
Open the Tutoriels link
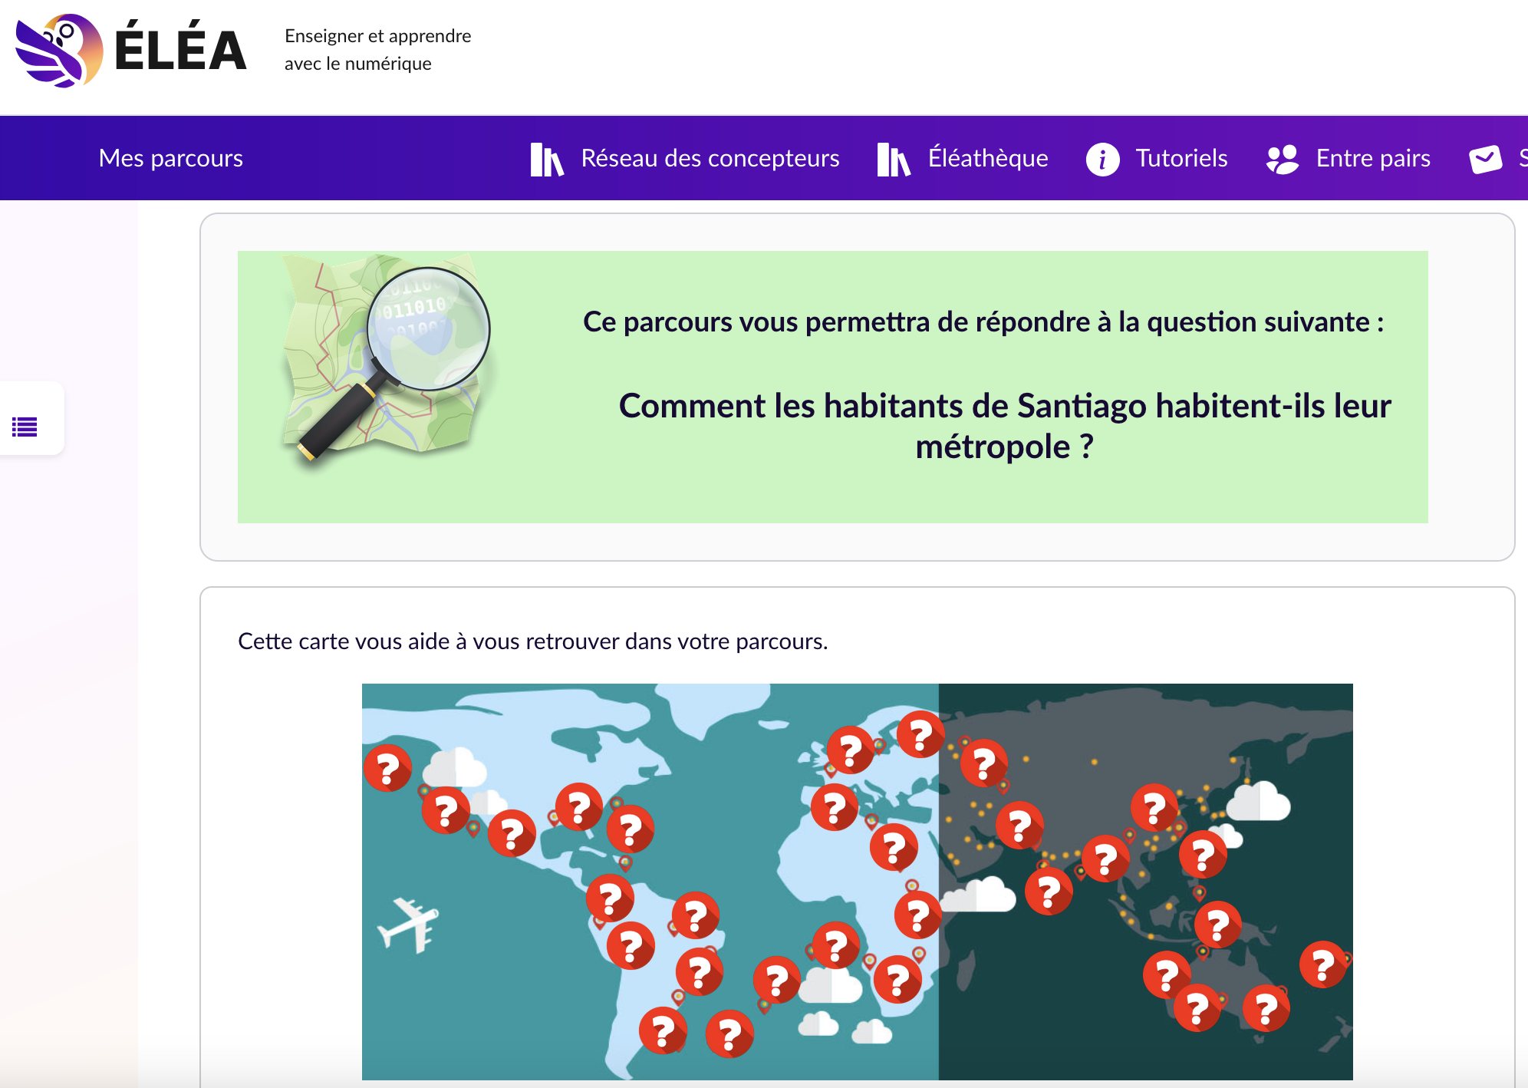pyautogui.click(x=1181, y=158)
